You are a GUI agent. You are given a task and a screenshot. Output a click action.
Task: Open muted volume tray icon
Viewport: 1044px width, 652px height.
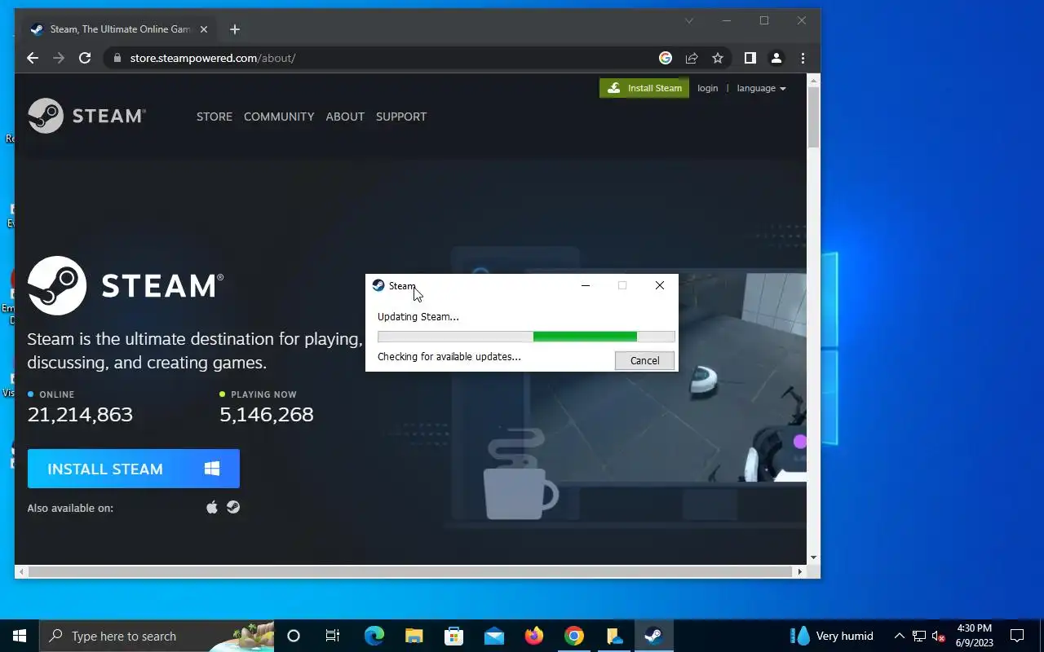point(939,636)
